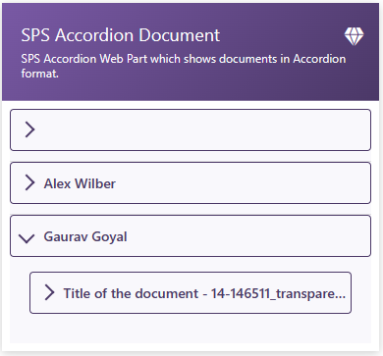
Task: Click the SPS Accordion Document heading
Action: [121, 35]
